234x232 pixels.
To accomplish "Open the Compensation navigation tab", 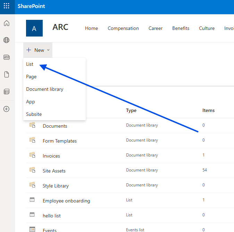I will click(x=123, y=29).
